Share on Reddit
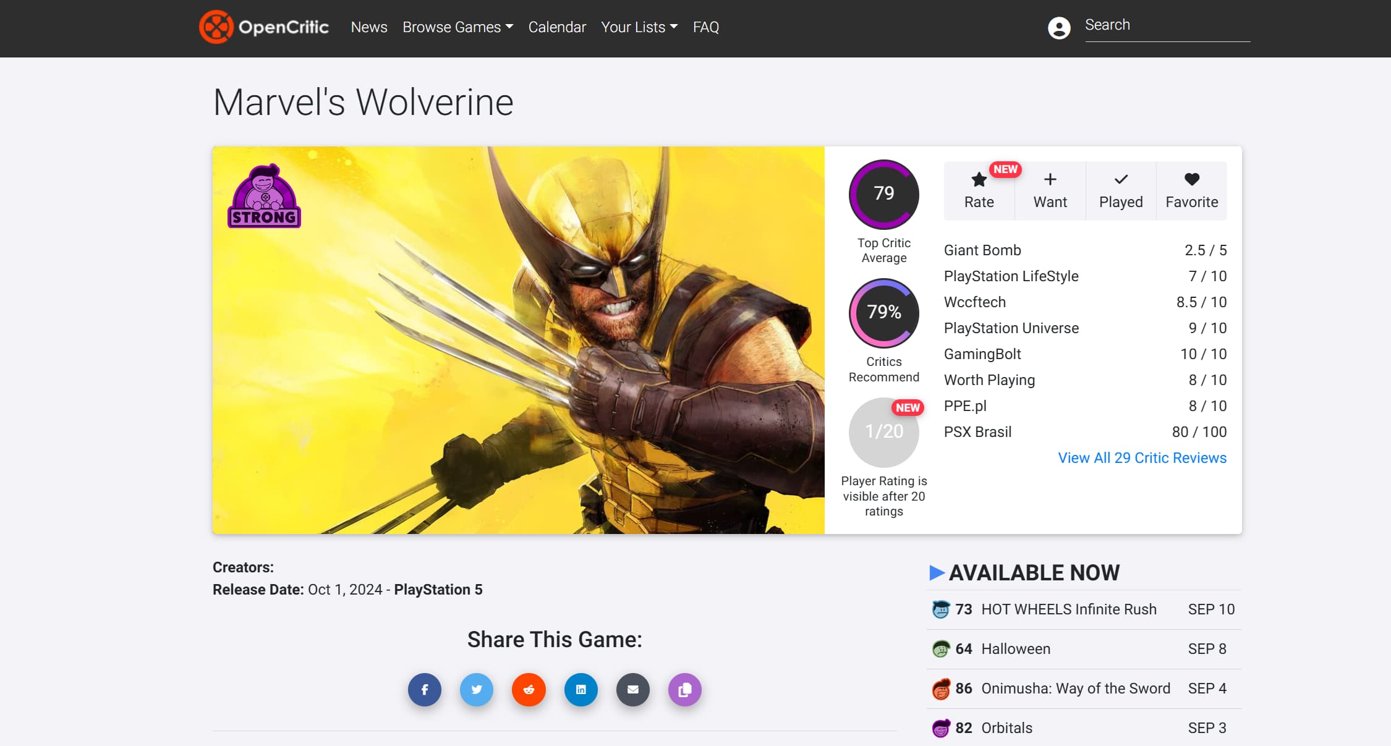The height and width of the screenshot is (746, 1391). 529,690
